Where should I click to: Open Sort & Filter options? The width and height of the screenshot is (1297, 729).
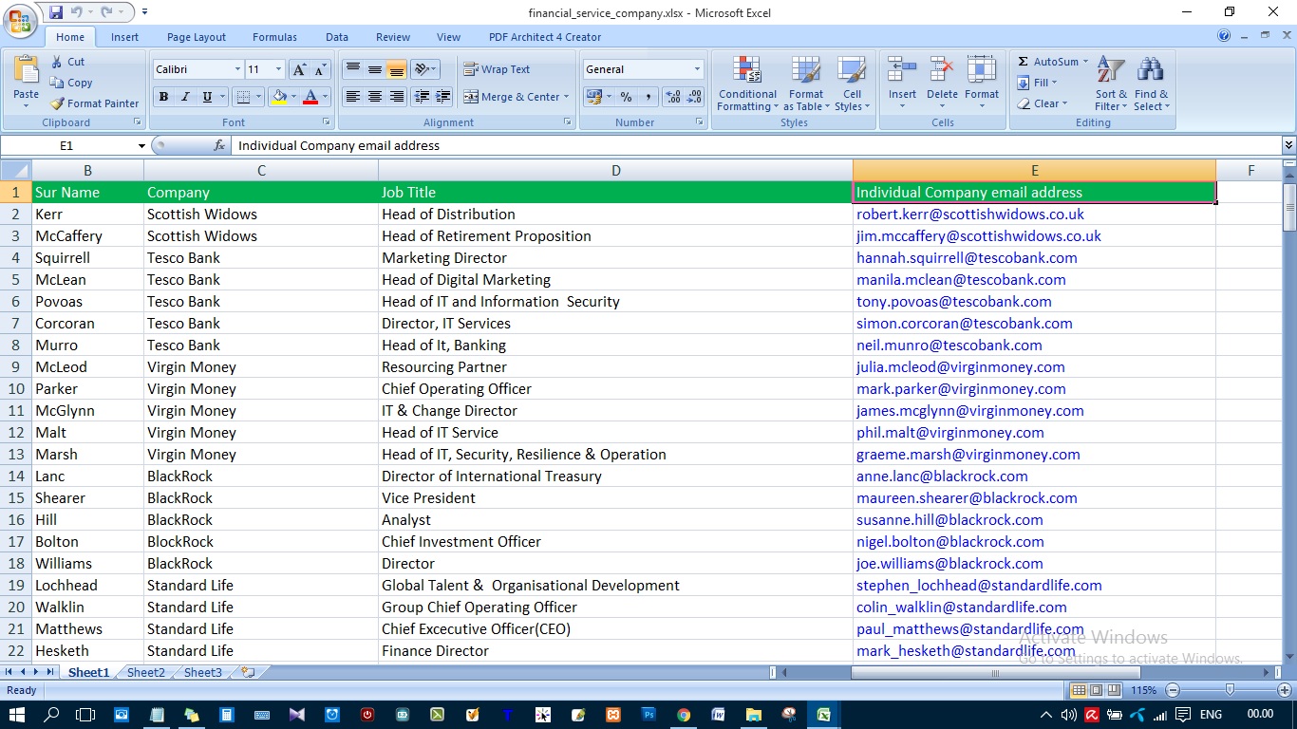coord(1111,84)
